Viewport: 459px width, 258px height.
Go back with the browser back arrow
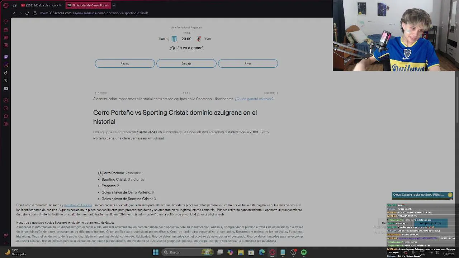click(14, 13)
